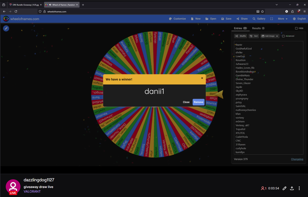Close the DRX Bundle Giveaway tab

click(x=41, y=5)
